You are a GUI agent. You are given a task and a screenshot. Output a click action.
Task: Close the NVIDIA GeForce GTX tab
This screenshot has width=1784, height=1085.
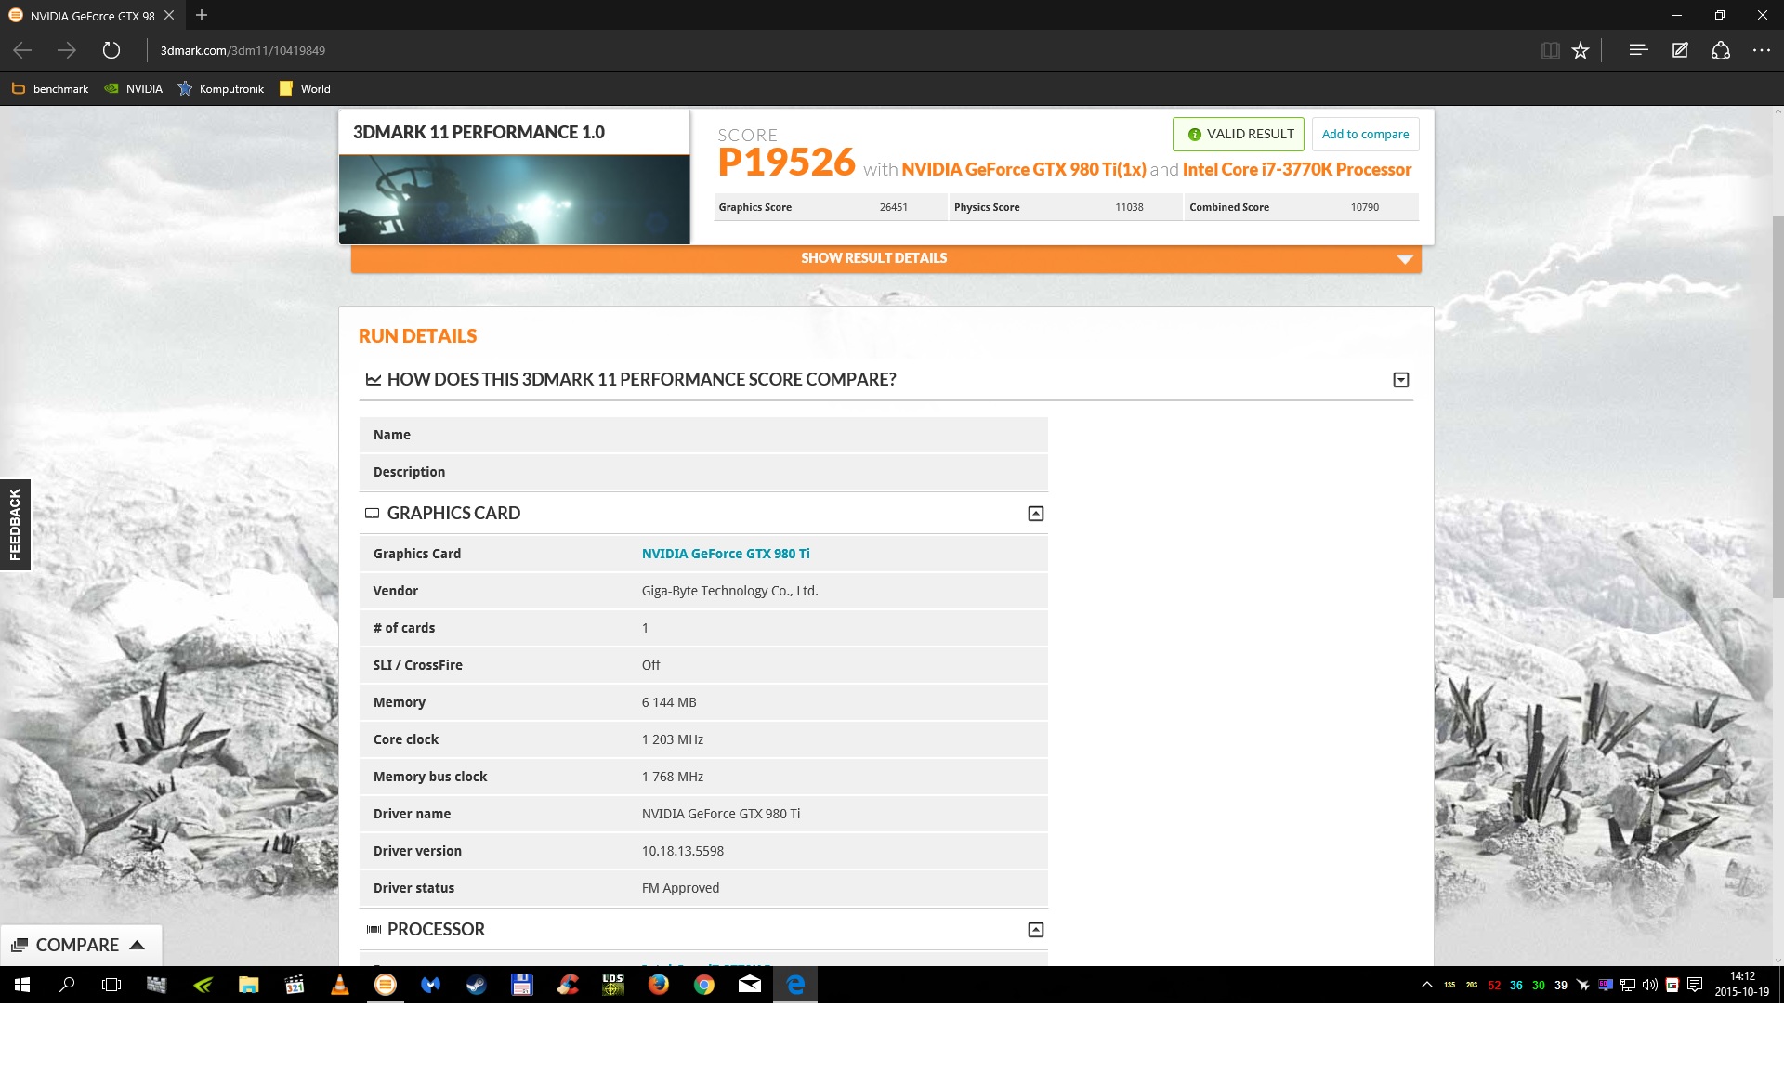169,15
